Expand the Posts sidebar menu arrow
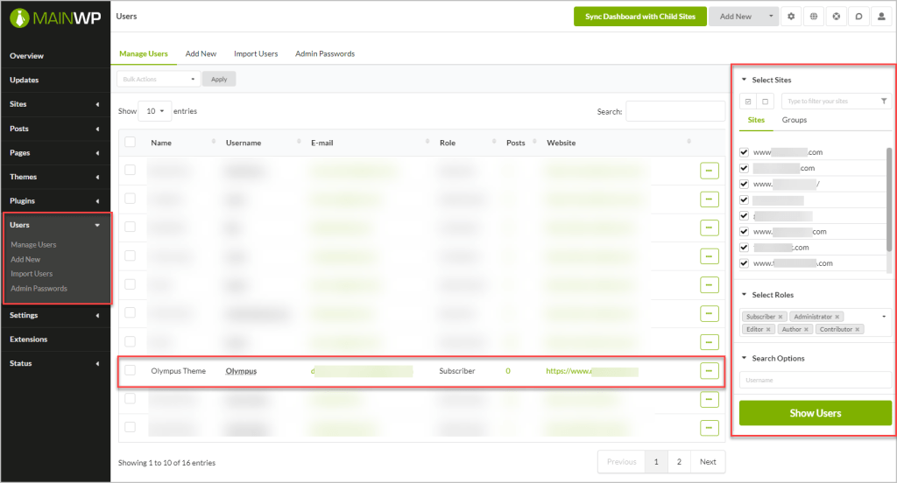The image size is (897, 483). click(97, 129)
